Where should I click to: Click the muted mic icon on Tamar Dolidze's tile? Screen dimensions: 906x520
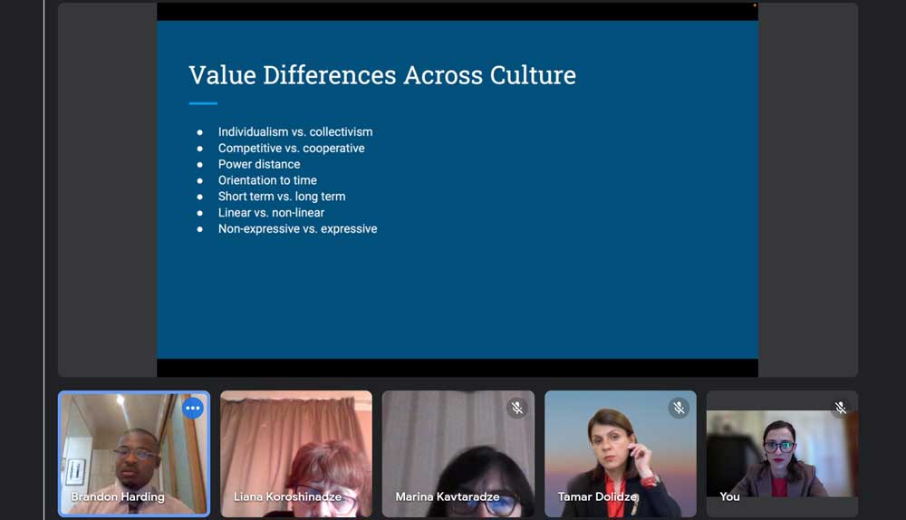point(679,408)
